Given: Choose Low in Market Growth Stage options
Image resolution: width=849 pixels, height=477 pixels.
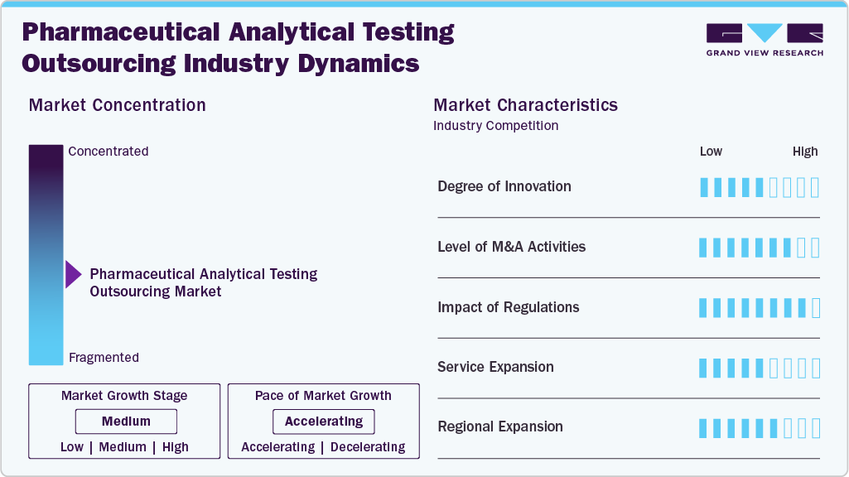Looking at the screenshot, I should 72,447.
